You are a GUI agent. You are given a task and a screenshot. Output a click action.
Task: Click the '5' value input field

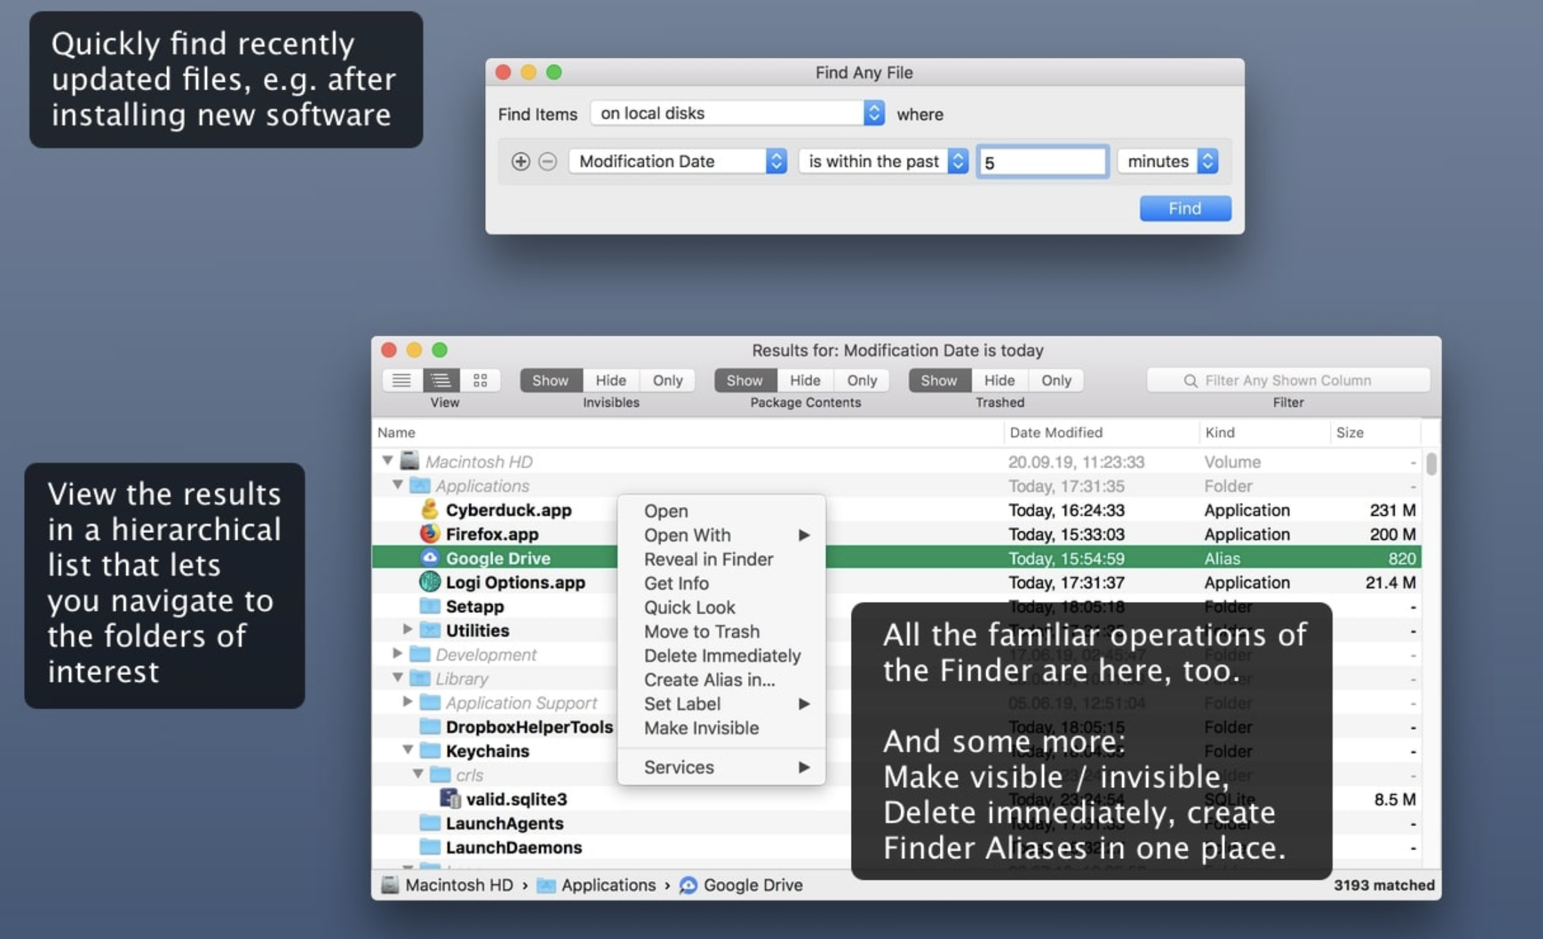1042,161
